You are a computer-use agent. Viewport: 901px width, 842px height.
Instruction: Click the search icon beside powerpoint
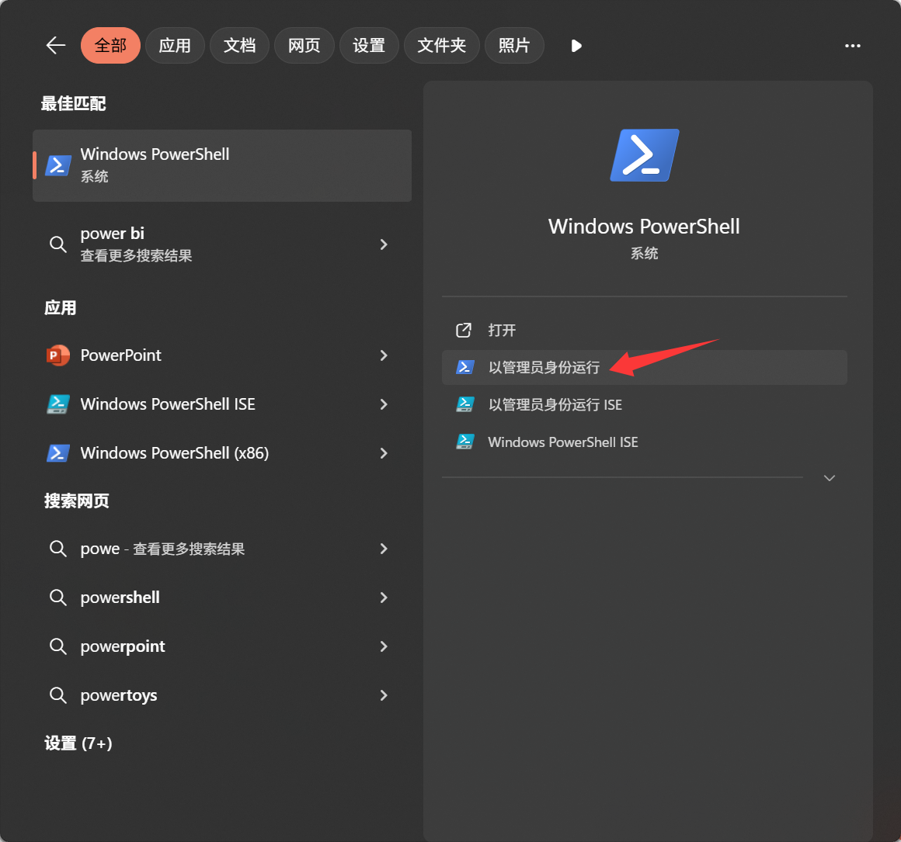coord(58,646)
